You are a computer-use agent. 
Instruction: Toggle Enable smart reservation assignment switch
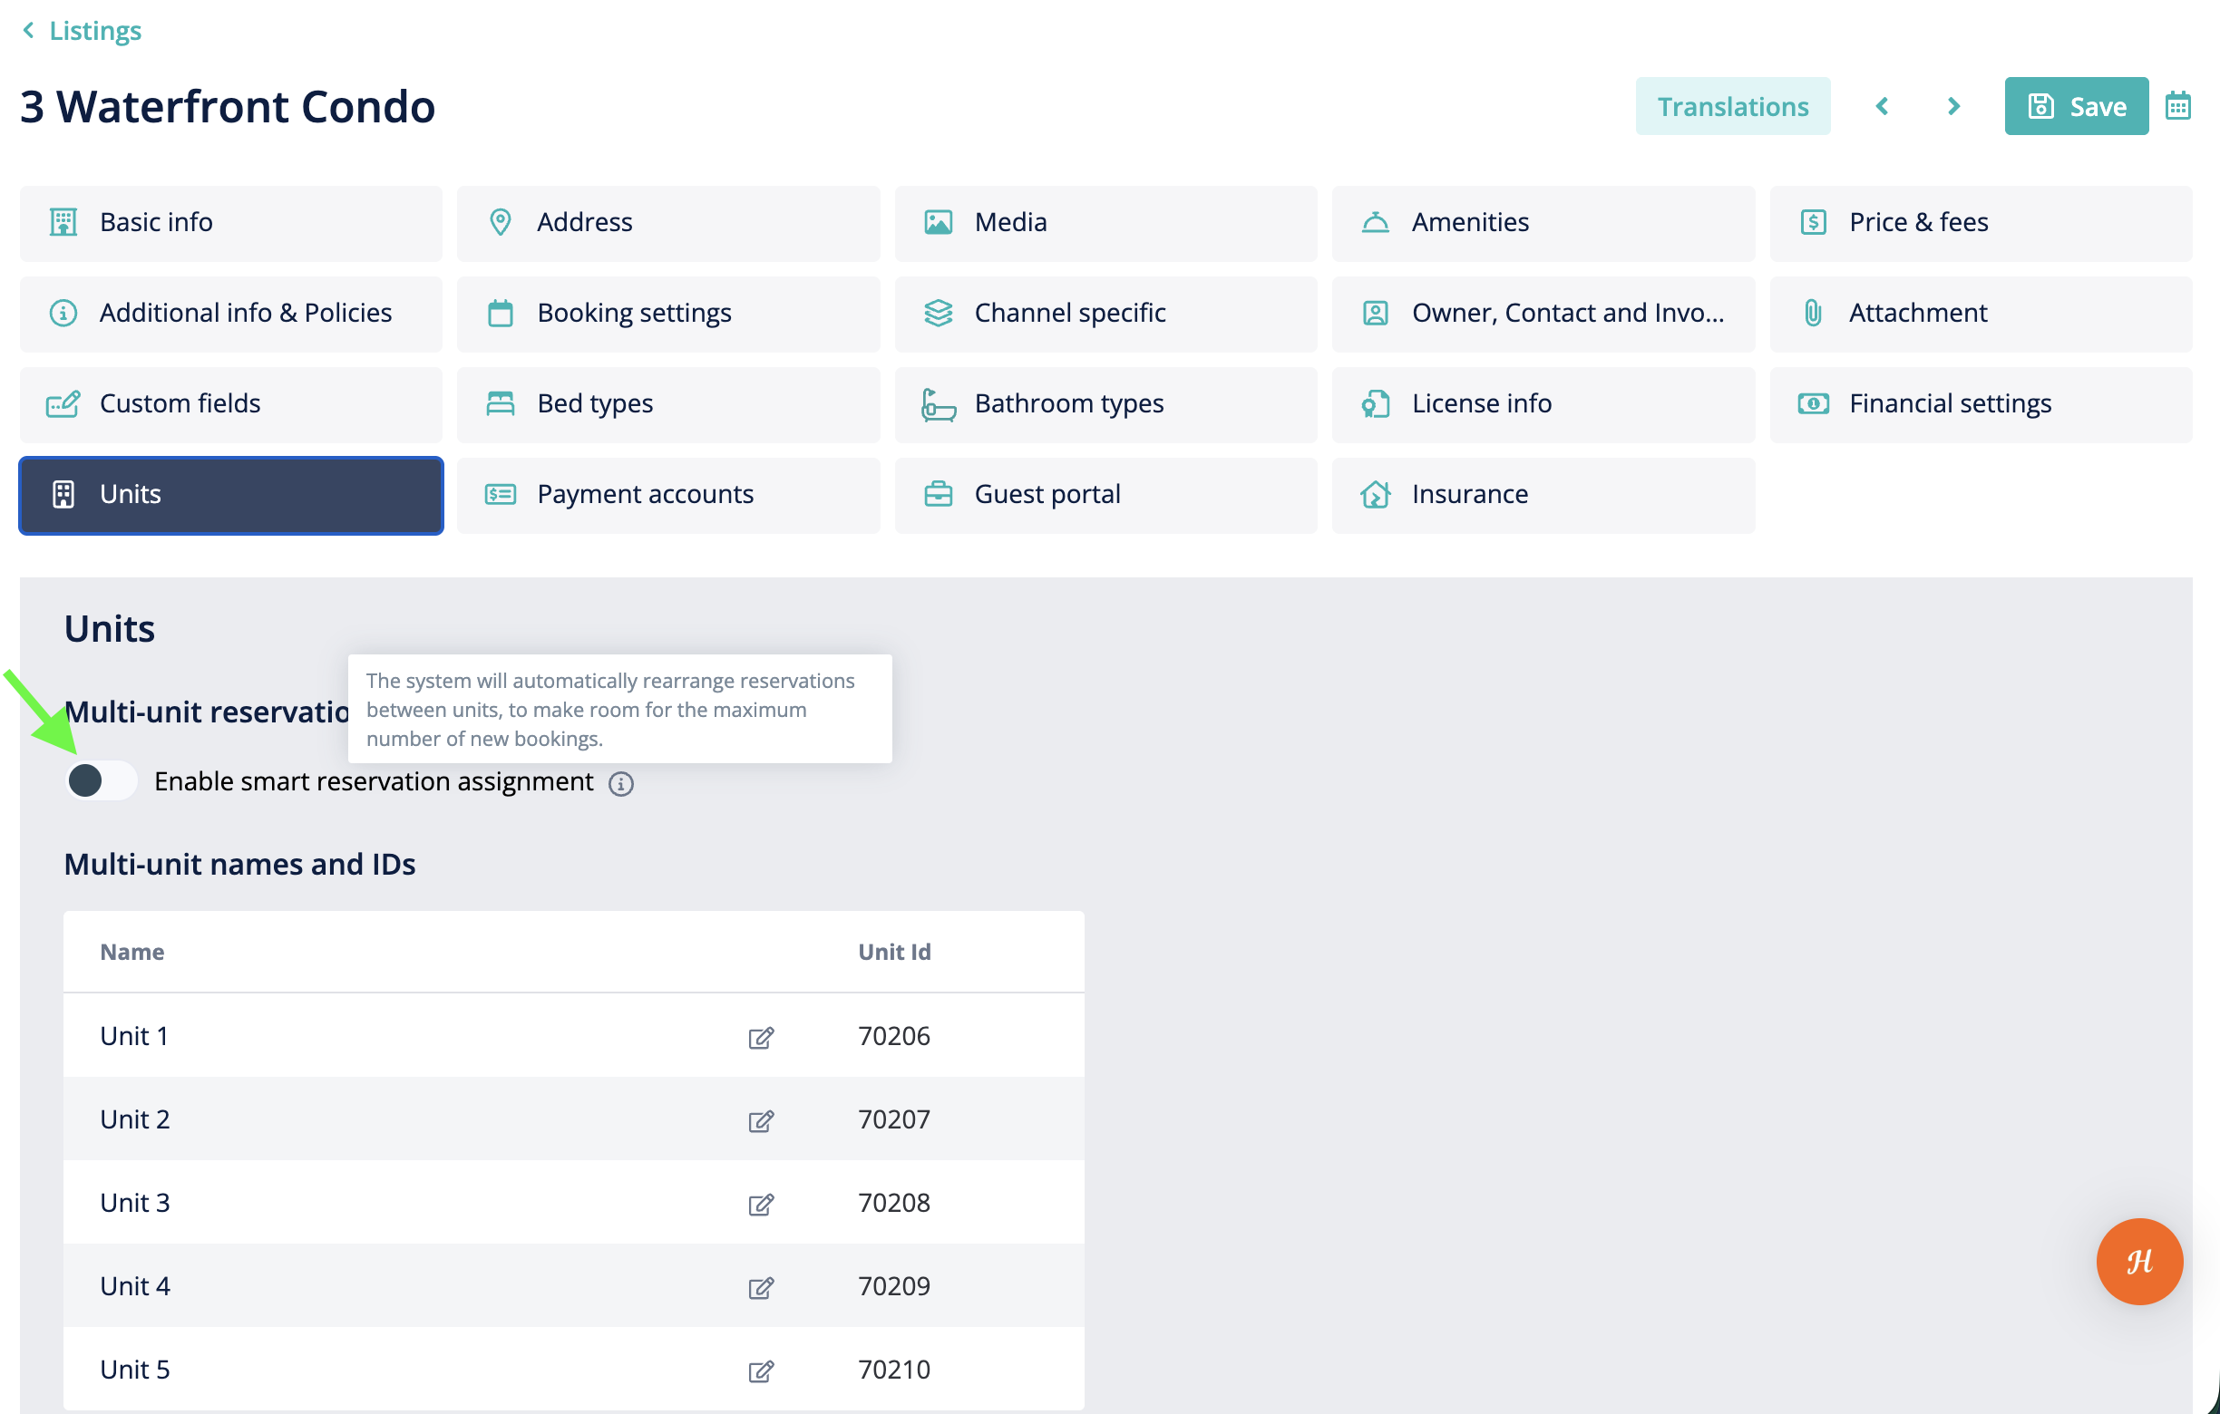coord(101,781)
